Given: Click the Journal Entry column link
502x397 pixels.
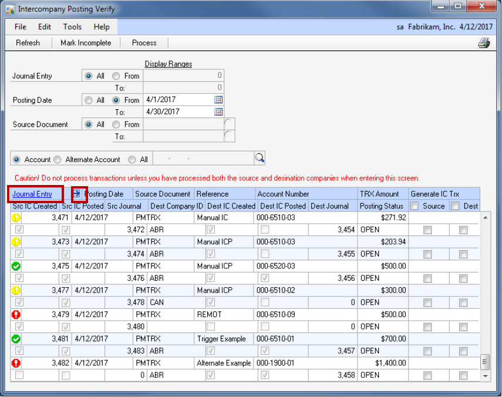Looking at the screenshot, I should pyautogui.click(x=32, y=194).
